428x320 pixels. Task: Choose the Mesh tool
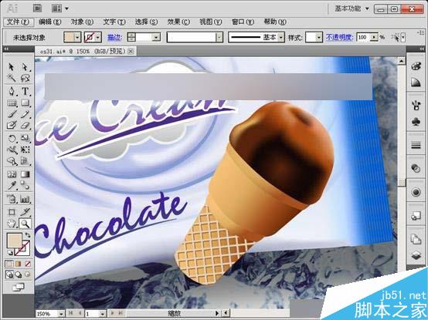click(x=12, y=174)
